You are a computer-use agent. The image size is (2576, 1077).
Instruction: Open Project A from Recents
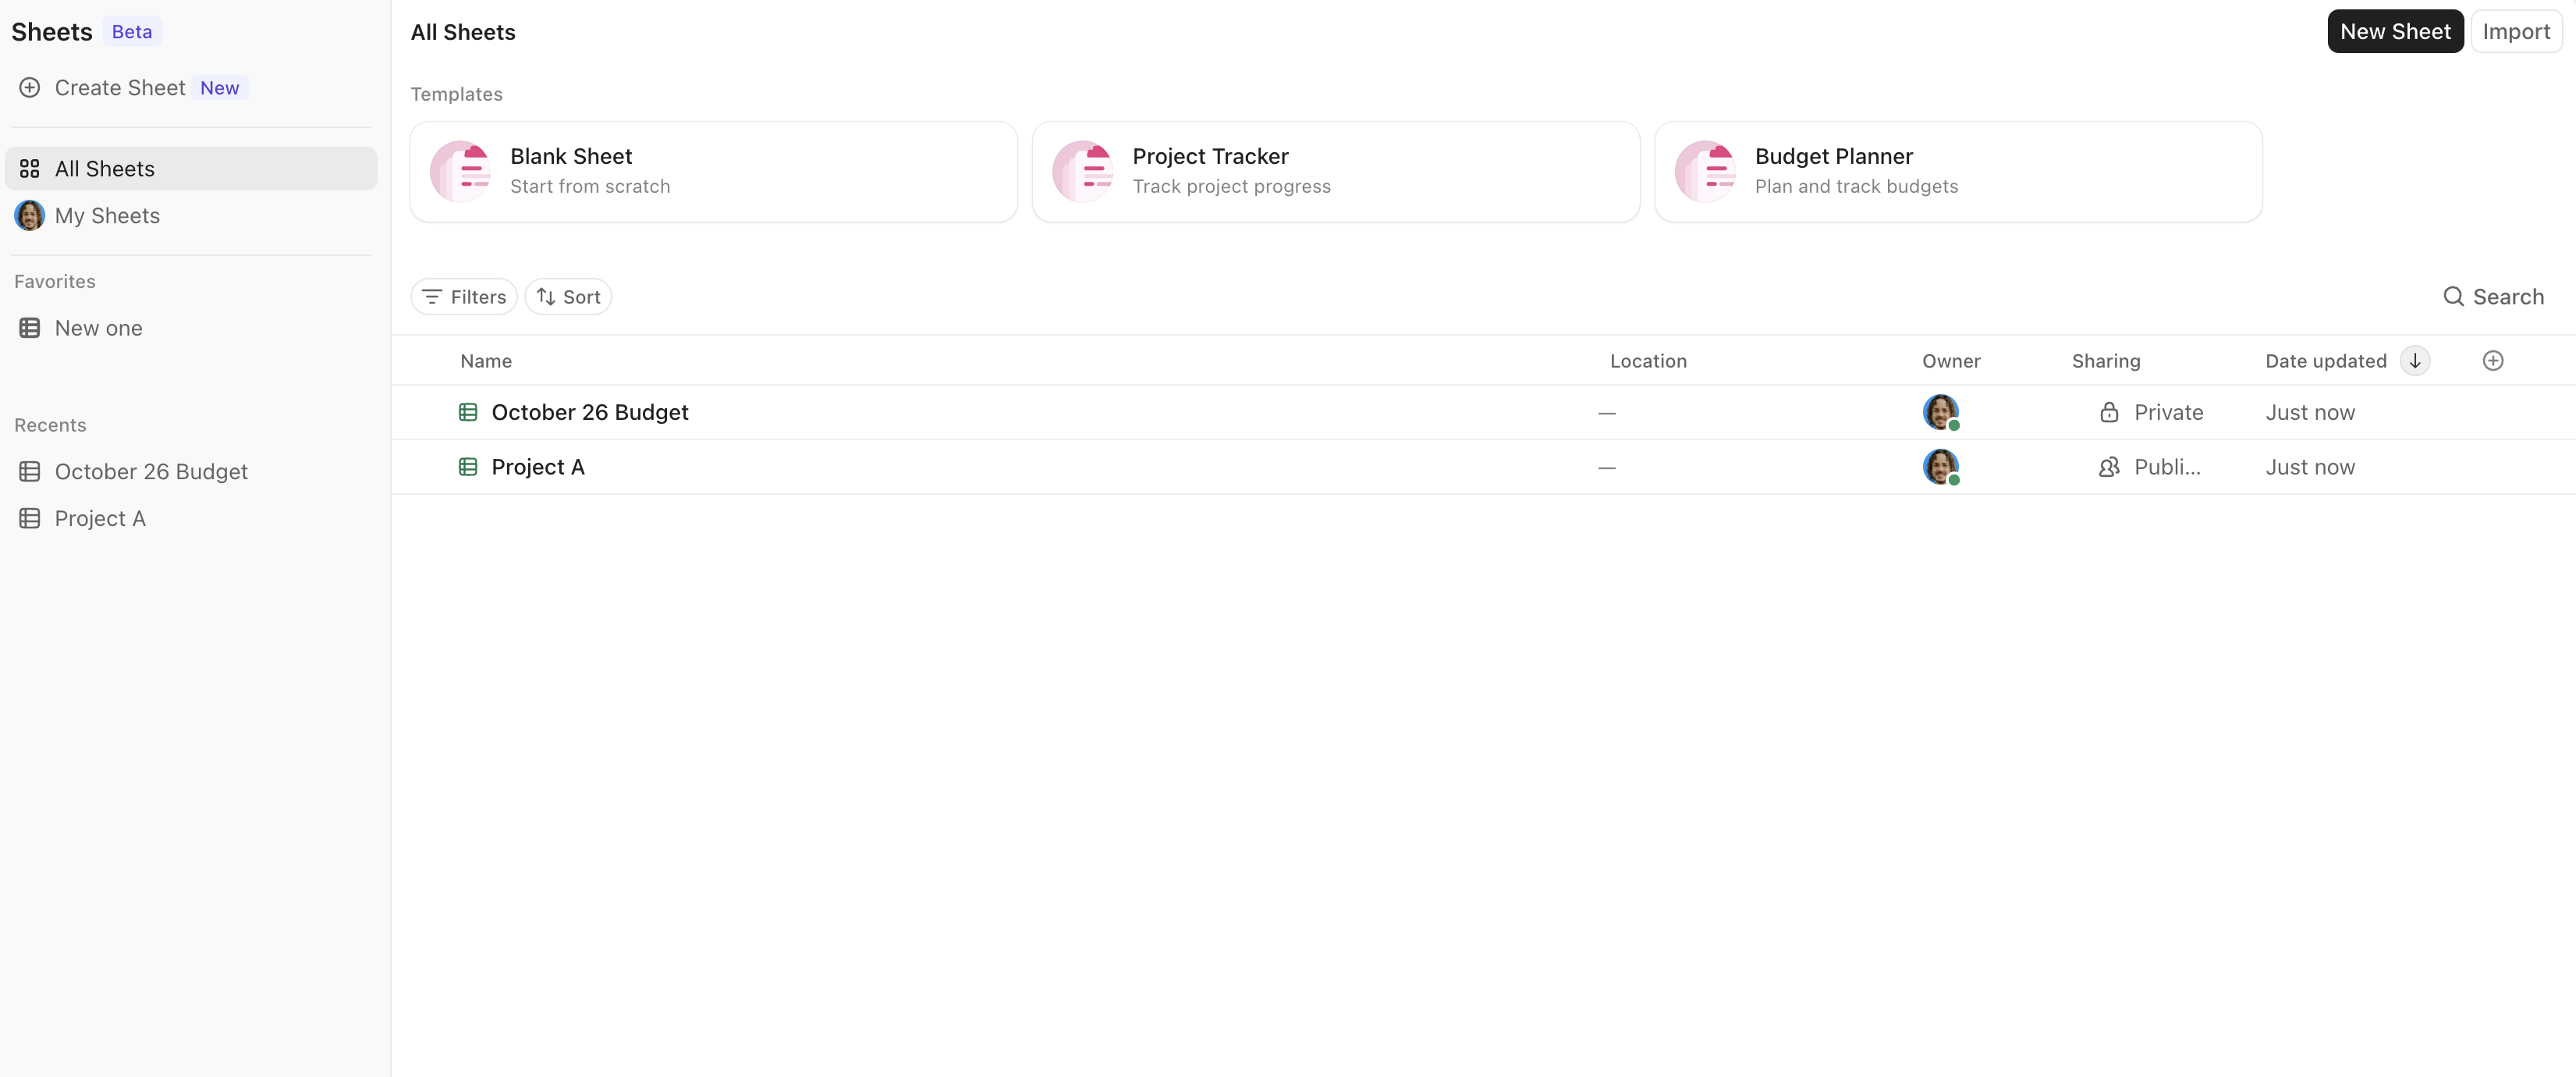191,519
